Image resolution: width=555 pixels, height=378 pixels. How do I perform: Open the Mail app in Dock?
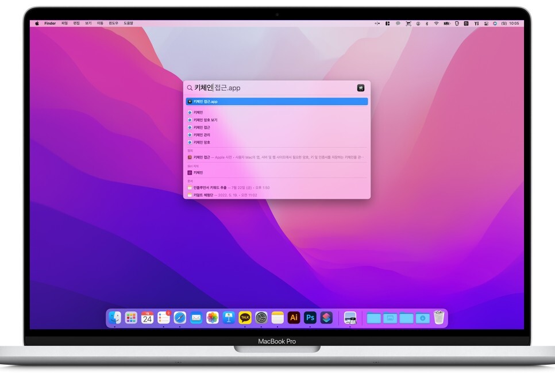point(196,318)
